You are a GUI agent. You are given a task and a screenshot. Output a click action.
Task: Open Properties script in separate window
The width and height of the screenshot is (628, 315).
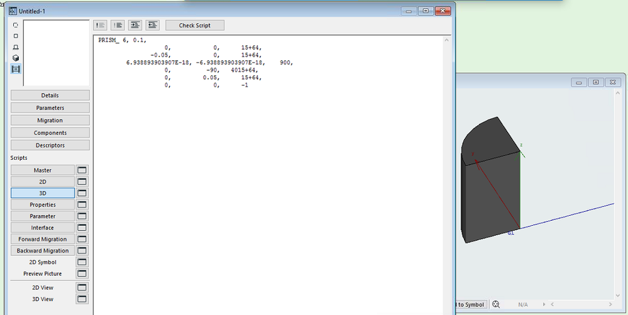click(x=82, y=205)
